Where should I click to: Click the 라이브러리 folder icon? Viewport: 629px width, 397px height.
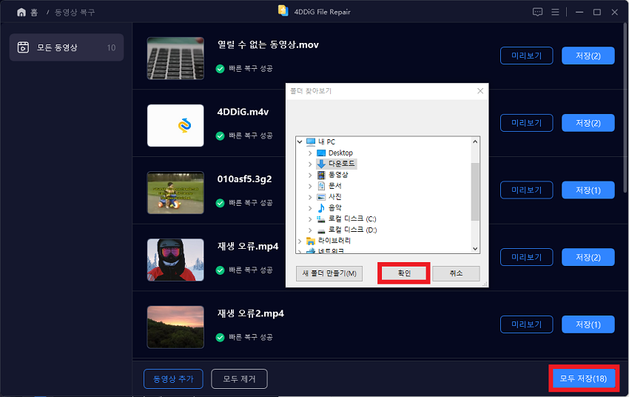(311, 241)
